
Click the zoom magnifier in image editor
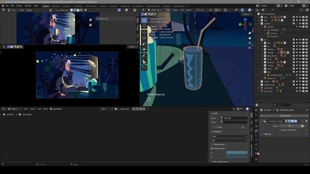(91, 20)
